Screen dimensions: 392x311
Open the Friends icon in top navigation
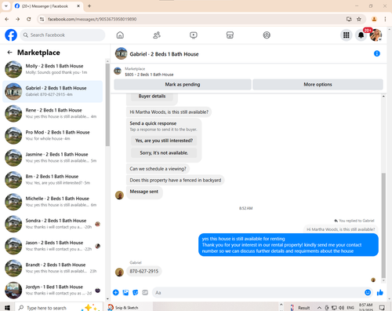click(x=157, y=35)
